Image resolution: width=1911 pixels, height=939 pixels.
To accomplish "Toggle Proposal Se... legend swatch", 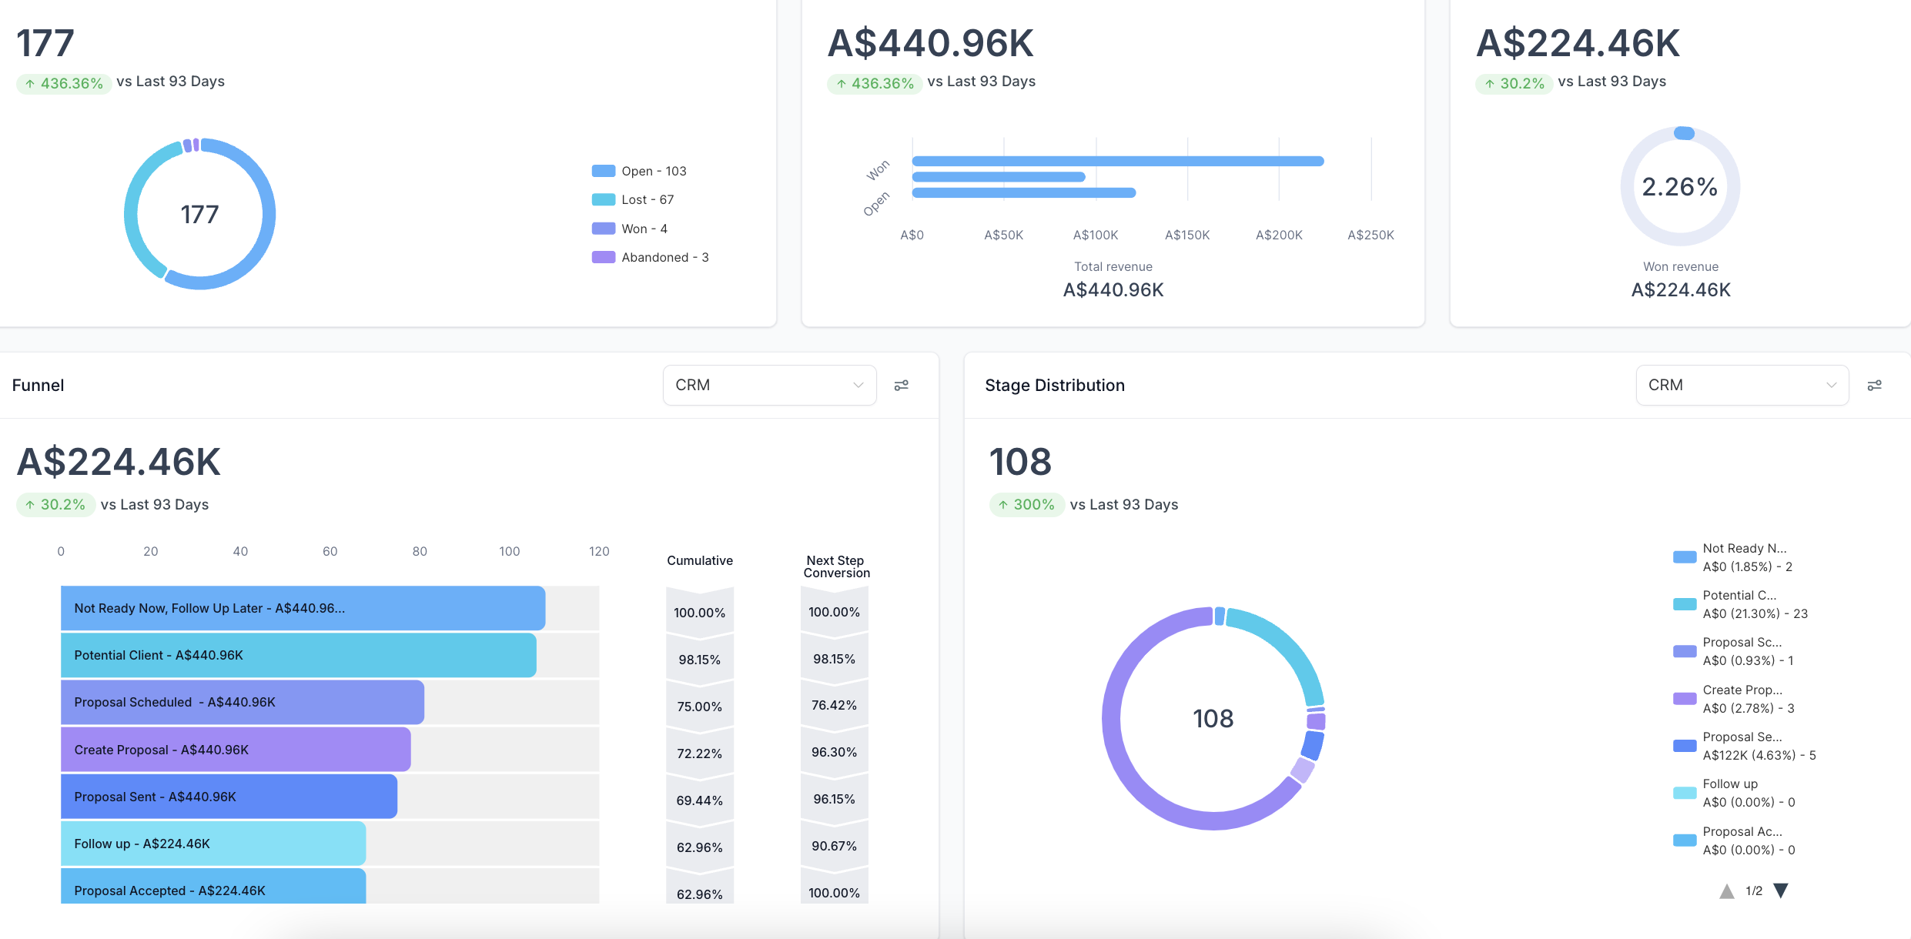I will click(x=1685, y=746).
